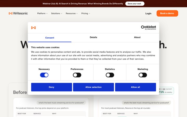The width and height of the screenshot is (187, 117).
Task: Enable the Preferences cookies switch
Action: (77, 75)
